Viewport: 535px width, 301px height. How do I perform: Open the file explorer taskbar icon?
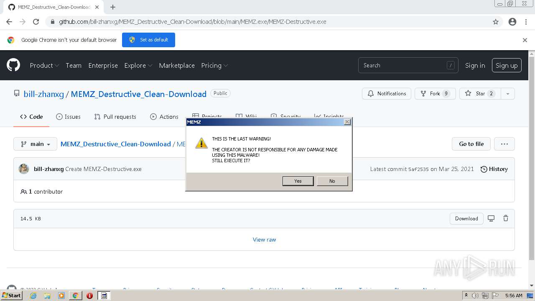tap(47, 296)
